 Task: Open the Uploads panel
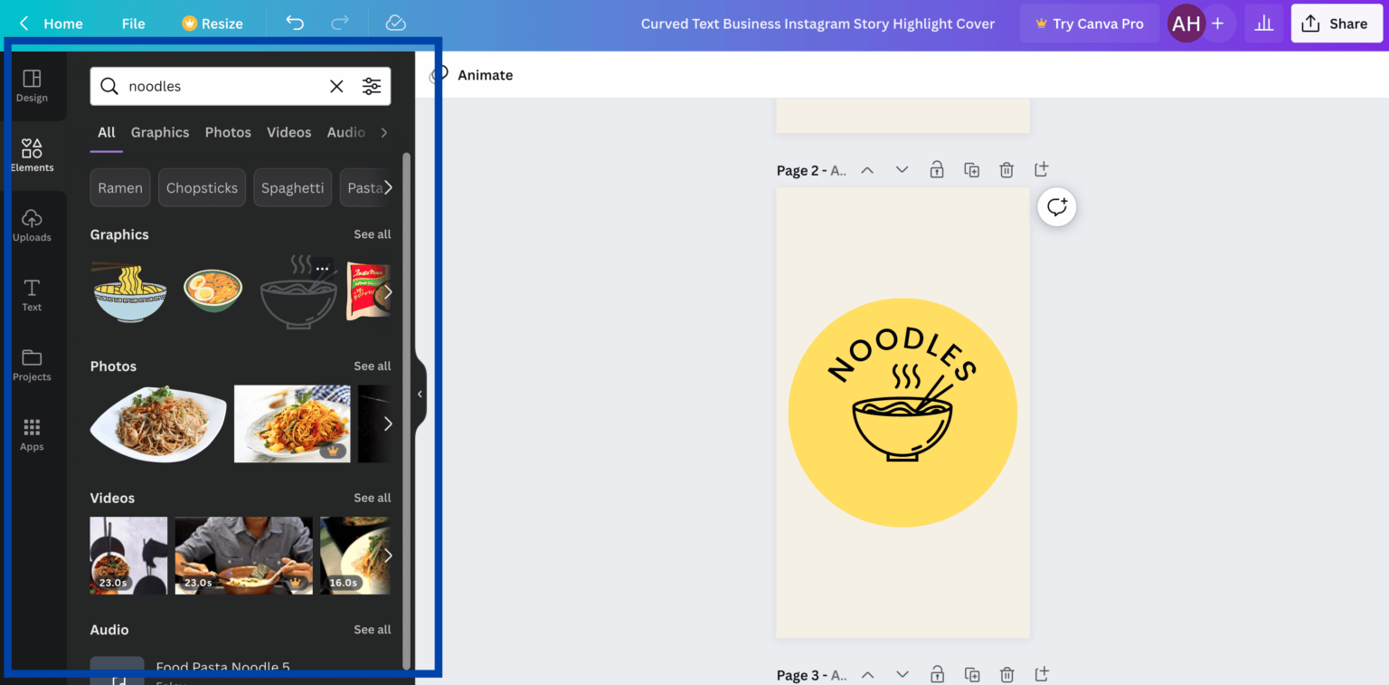point(32,224)
